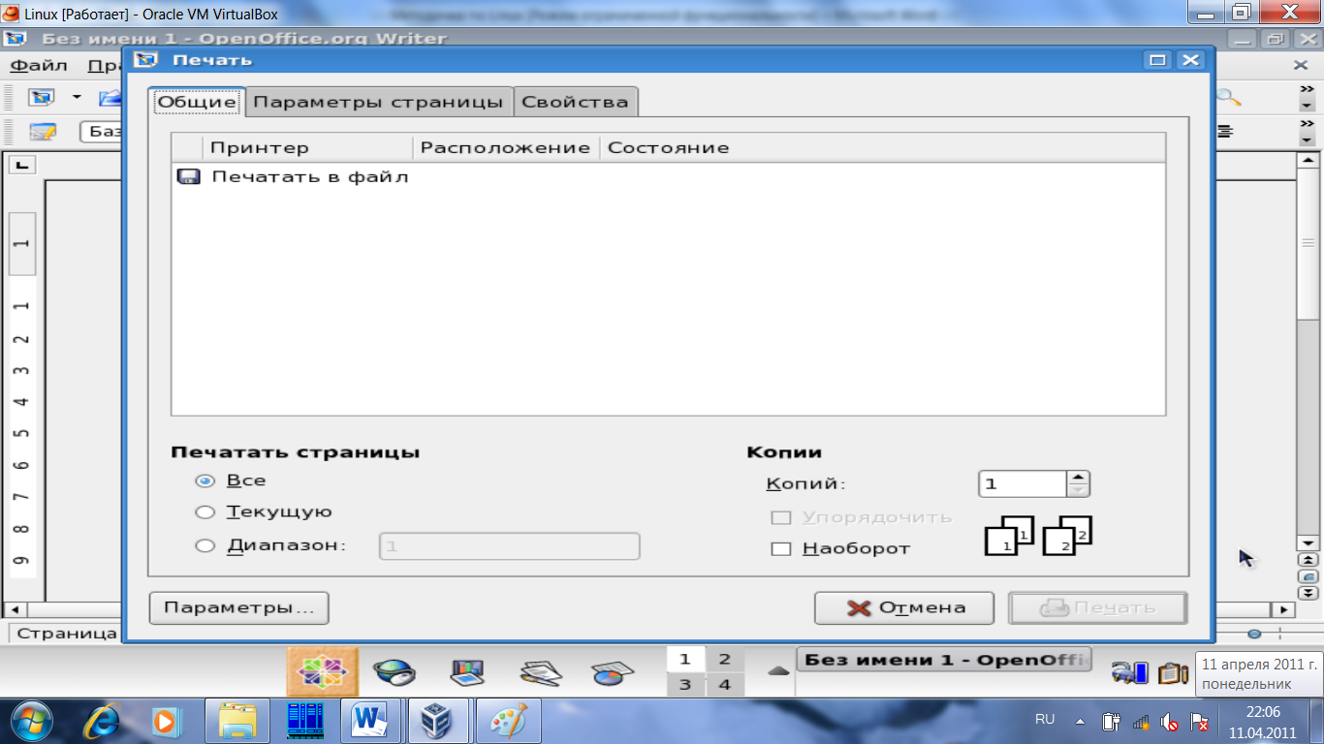The height and width of the screenshot is (744, 1324).
Task: Select the Текущую page radio button
Action: click(205, 512)
